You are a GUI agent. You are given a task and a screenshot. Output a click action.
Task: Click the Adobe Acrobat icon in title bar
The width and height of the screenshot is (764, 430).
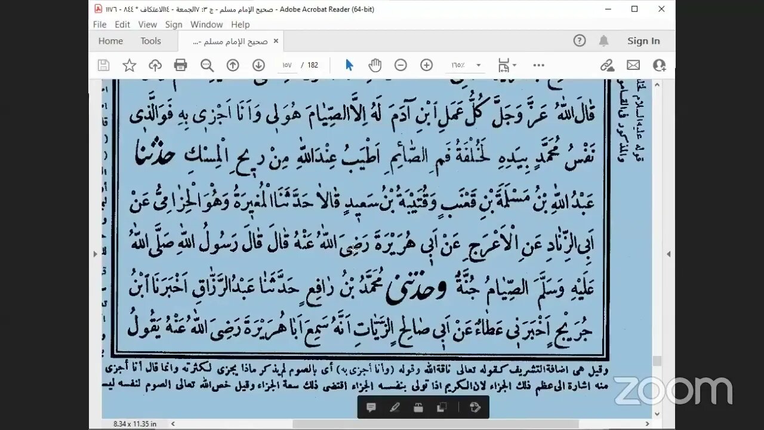[x=98, y=9]
